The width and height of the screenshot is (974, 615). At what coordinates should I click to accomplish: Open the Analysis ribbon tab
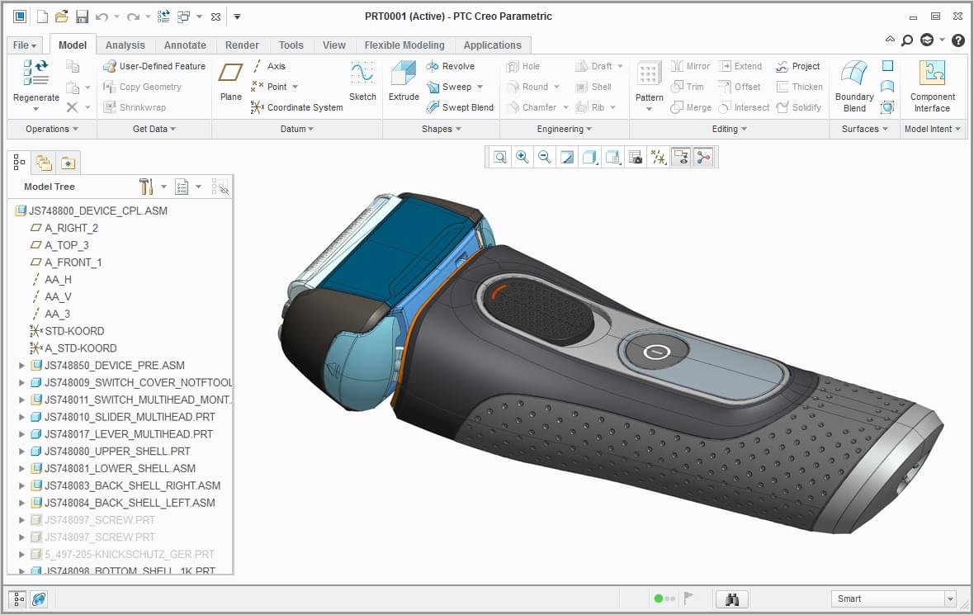pos(125,45)
